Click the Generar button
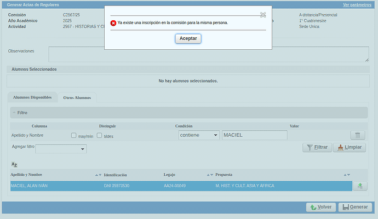This screenshot has width=378, height=219. (x=355, y=207)
